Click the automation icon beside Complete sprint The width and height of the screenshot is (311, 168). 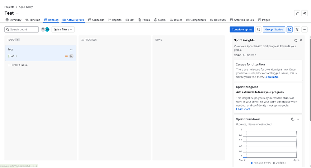pos(258,30)
